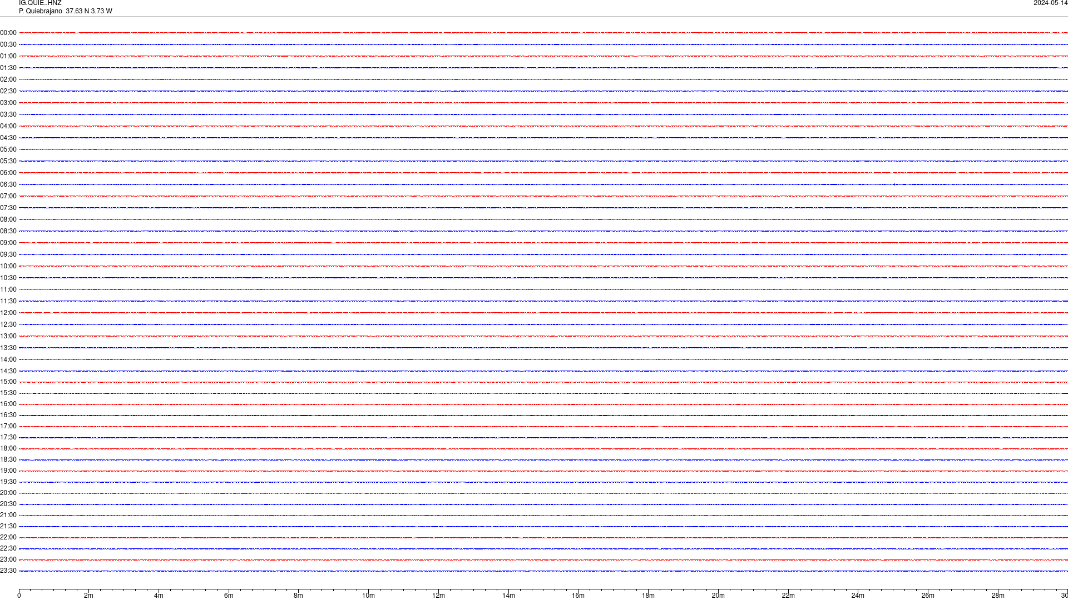Click the 26m tick on time axis
The height and width of the screenshot is (600, 1068).
pyautogui.click(x=928, y=596)
